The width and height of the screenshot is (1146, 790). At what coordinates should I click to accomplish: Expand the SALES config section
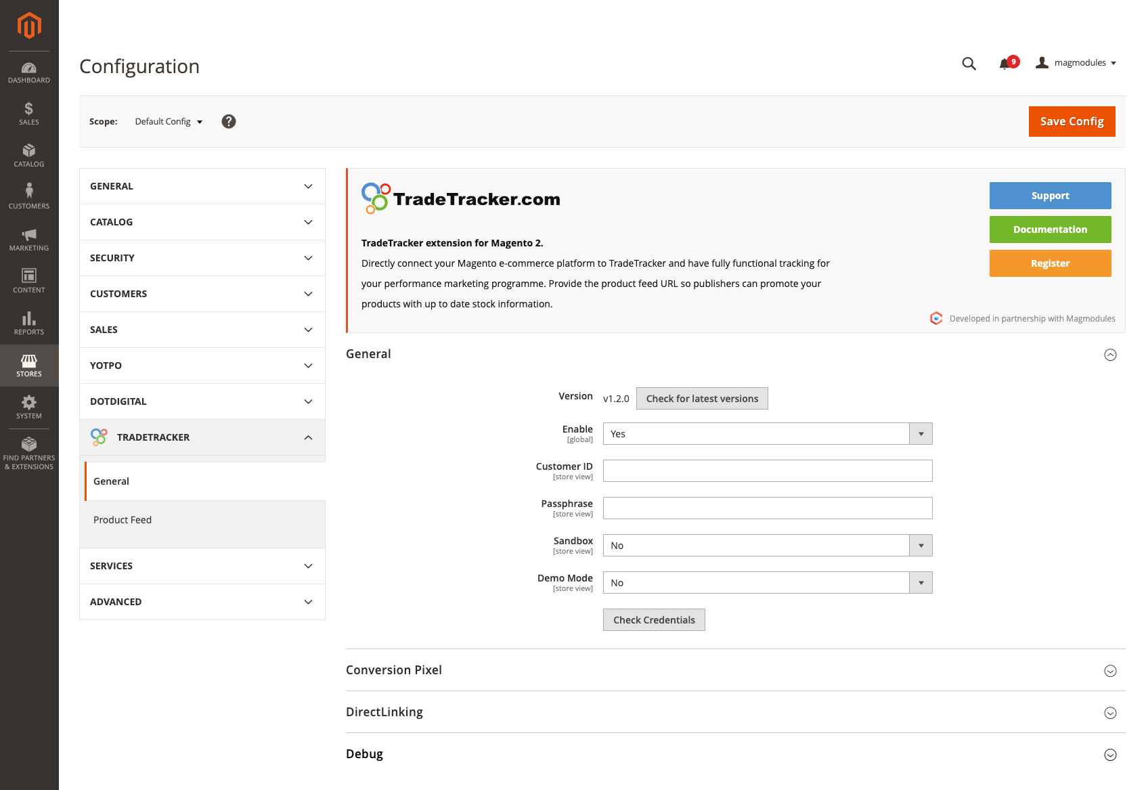[x=202, y=330]
